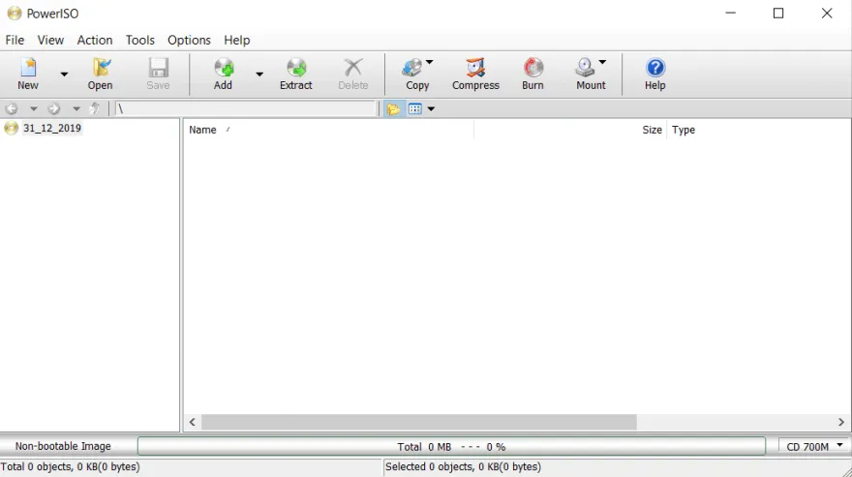
Task: Click the Burn disc toolbar icon
Action: [533, 68]
